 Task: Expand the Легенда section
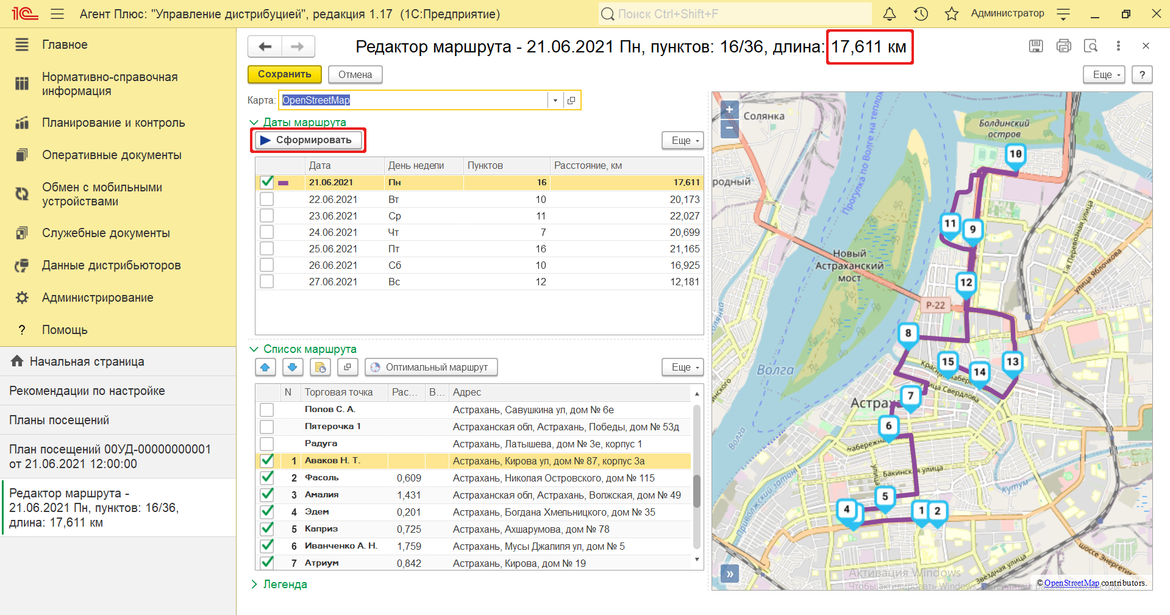254,585
